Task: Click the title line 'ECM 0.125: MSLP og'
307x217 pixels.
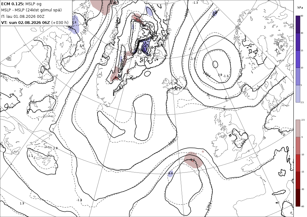Action: coord(21,4)
